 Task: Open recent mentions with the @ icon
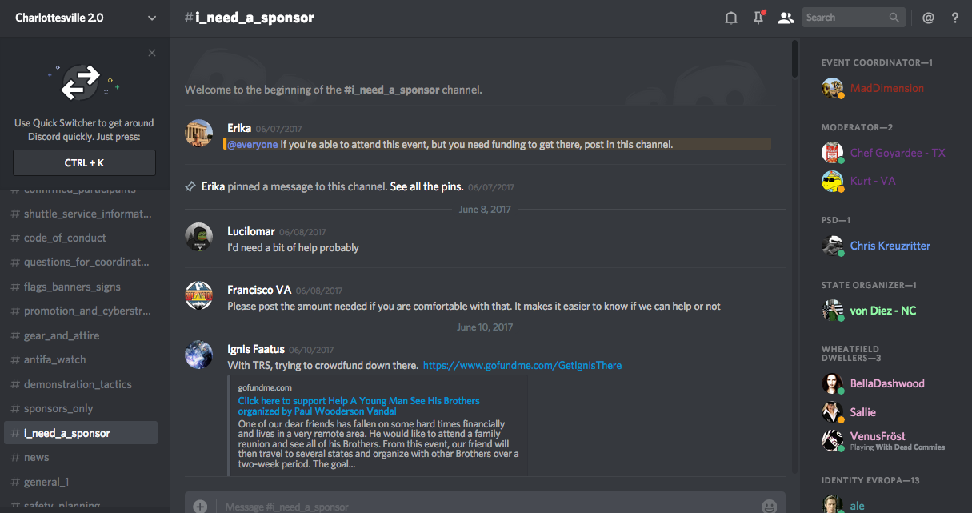(928, 18)
